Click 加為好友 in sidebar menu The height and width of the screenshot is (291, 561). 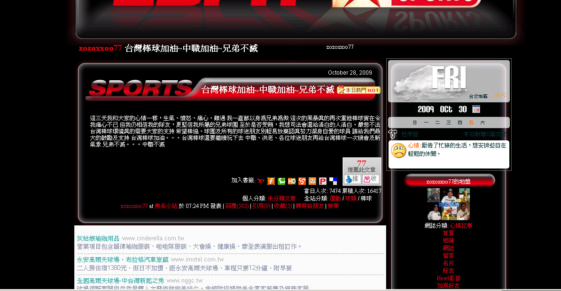(x=448, y=286)
